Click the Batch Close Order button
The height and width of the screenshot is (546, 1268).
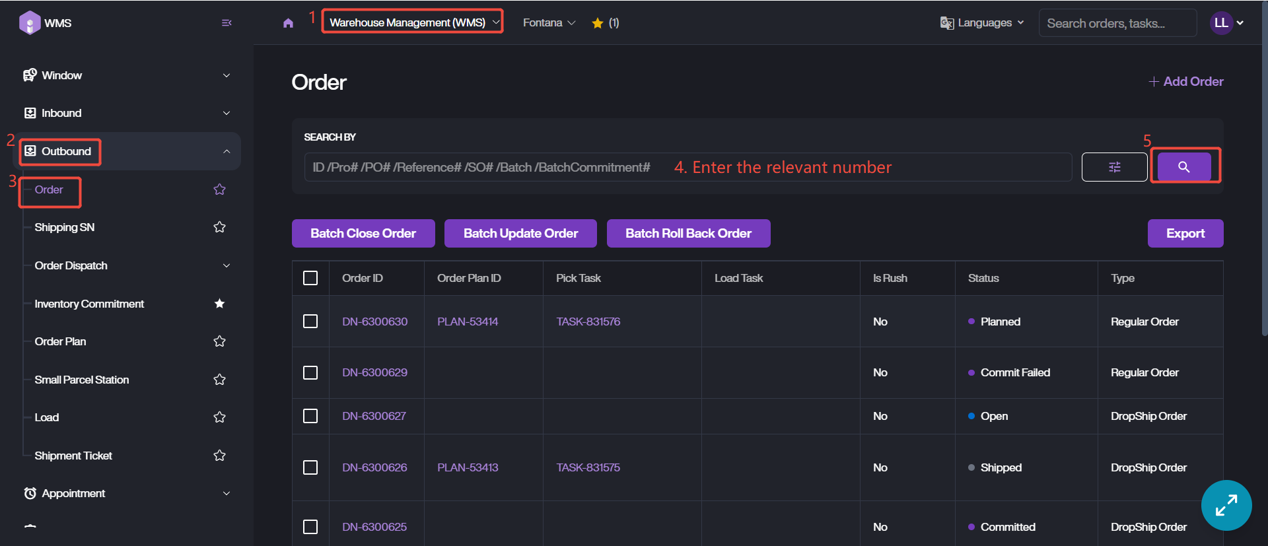click(x=363, y=233)
